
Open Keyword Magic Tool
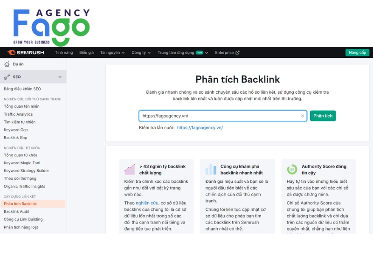pos(22,163)
